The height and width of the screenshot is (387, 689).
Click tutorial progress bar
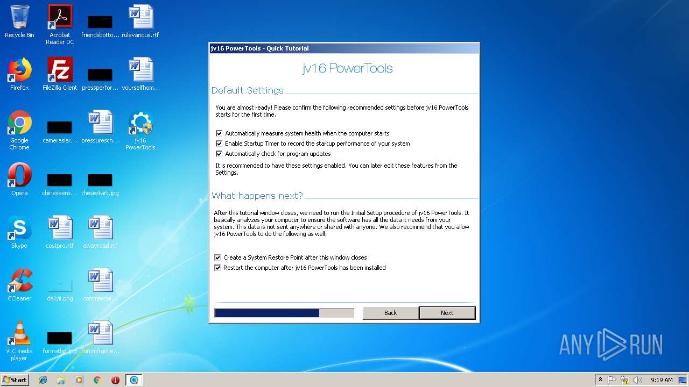coord(284,313)
